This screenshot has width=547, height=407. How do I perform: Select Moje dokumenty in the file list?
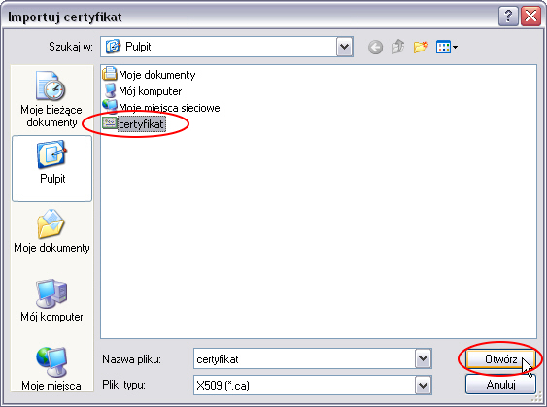(149, 75)
